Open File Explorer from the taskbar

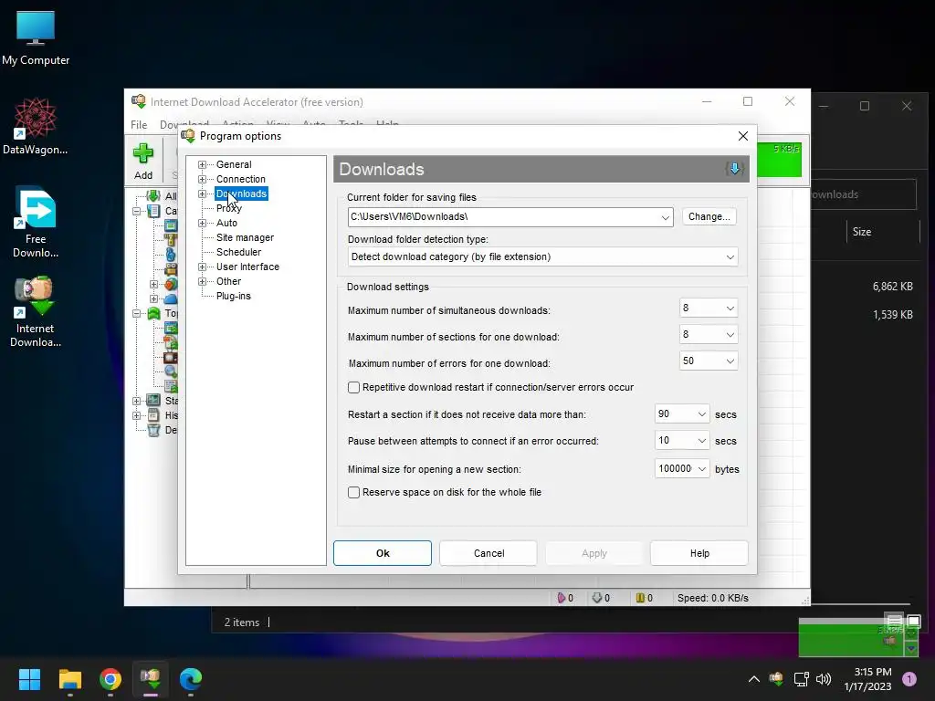point(69,679)
